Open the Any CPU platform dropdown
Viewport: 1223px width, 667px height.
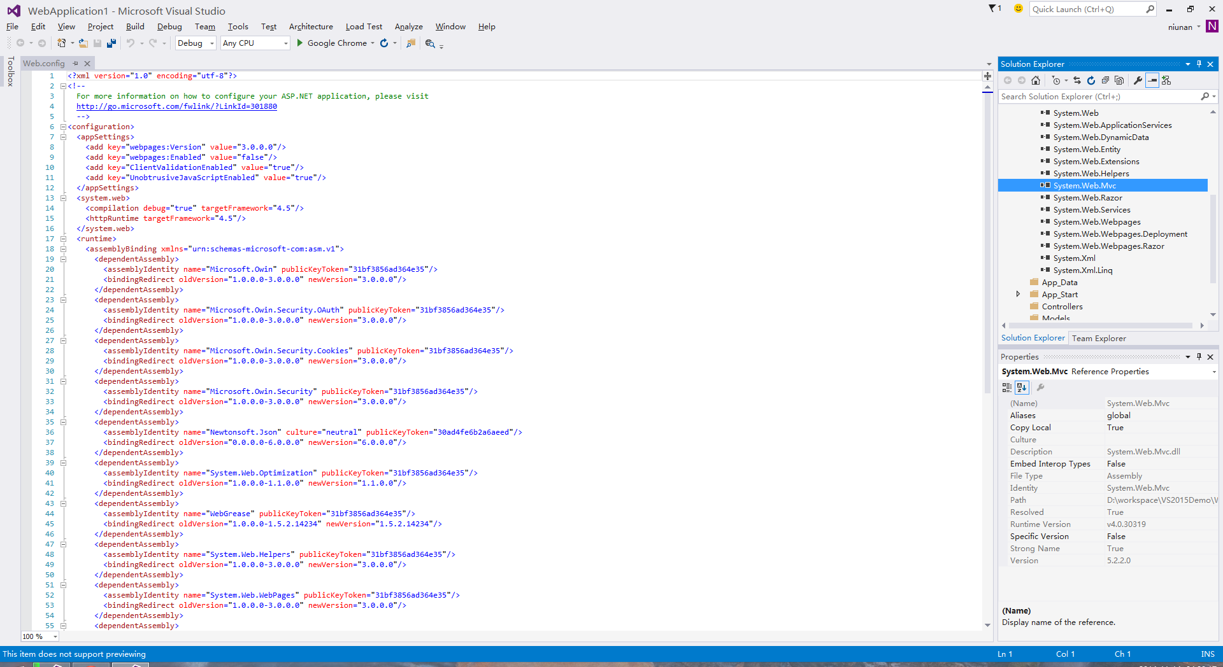click(285, 43)
